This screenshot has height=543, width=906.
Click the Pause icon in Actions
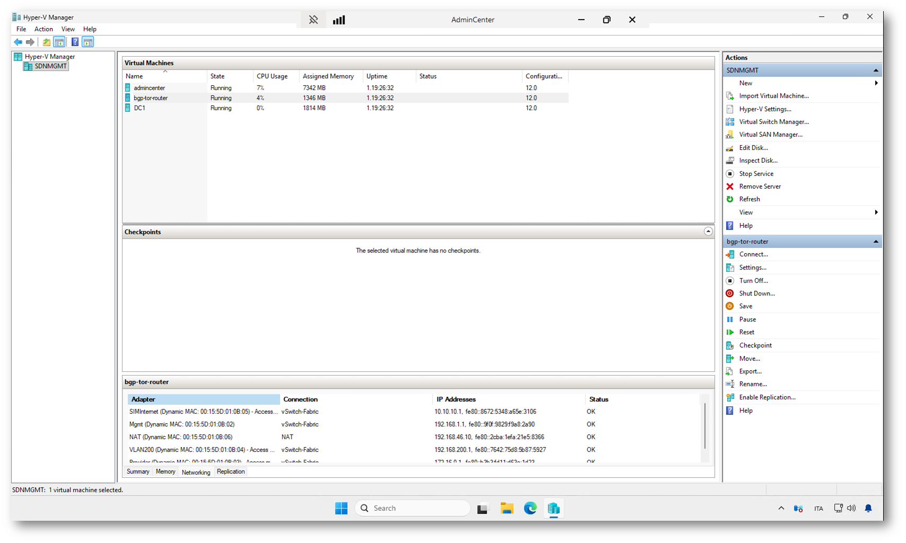(730, 319)
